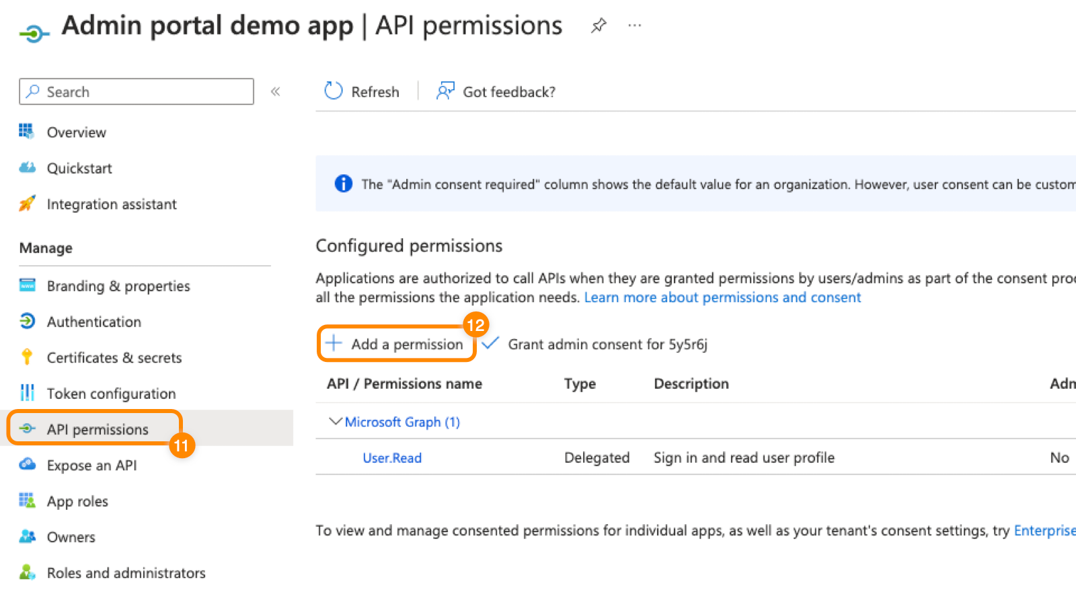The width and height of the screenshot is (1076, 592).
Task: Open Token configuration
Action: [x=111, y=393]
